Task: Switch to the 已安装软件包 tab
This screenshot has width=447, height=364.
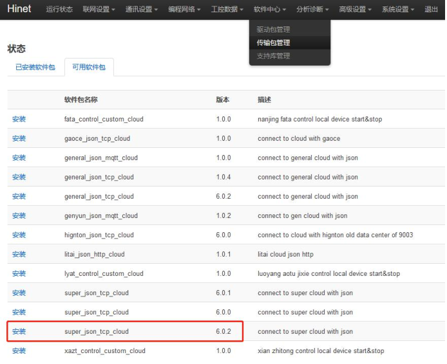Action: pyautogui.click(x=35, y=67)
